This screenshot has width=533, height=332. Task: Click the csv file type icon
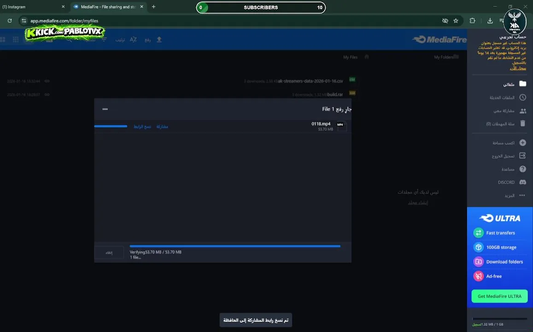point(352,80)
